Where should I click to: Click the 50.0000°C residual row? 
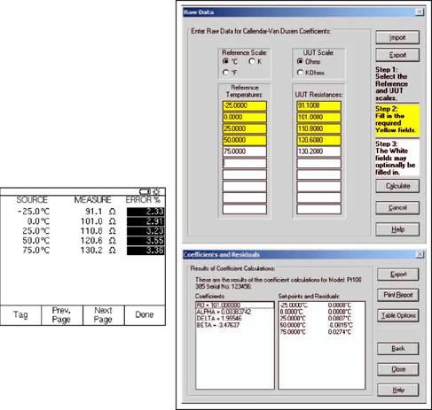pos(322,325)
